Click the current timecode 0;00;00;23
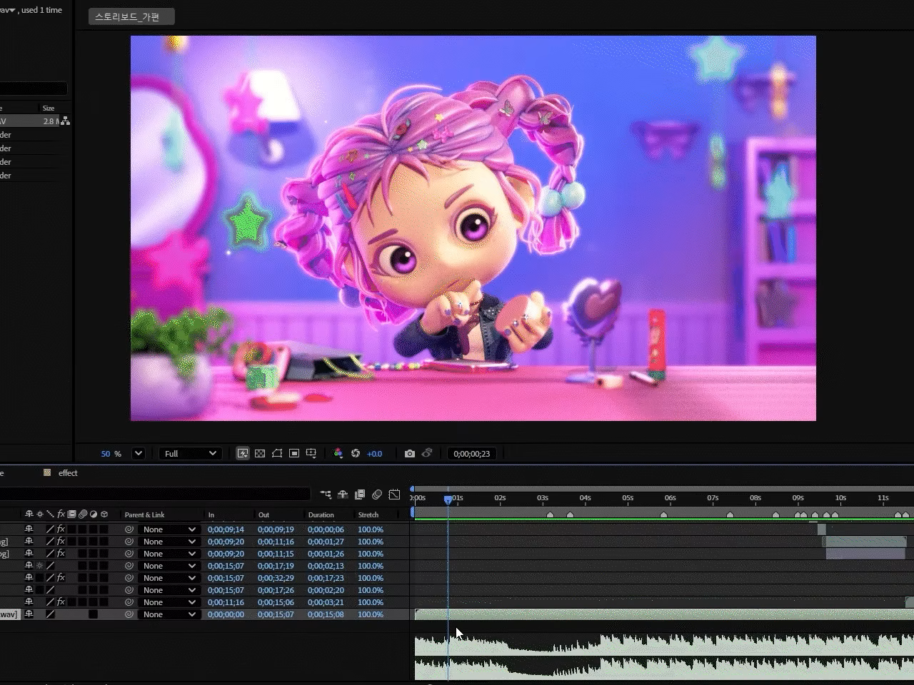914x685 pixels. coord(472,454)
